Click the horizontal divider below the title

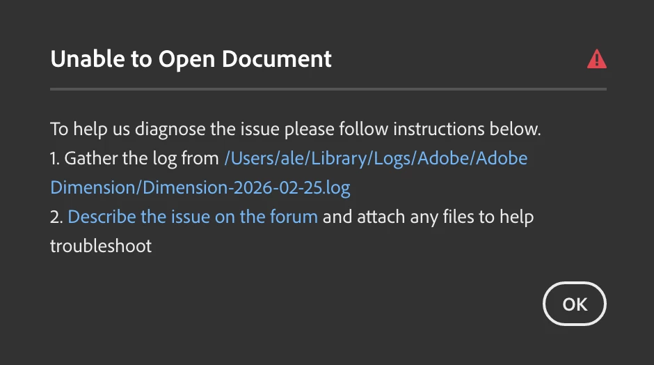click(x=328, y=89)
